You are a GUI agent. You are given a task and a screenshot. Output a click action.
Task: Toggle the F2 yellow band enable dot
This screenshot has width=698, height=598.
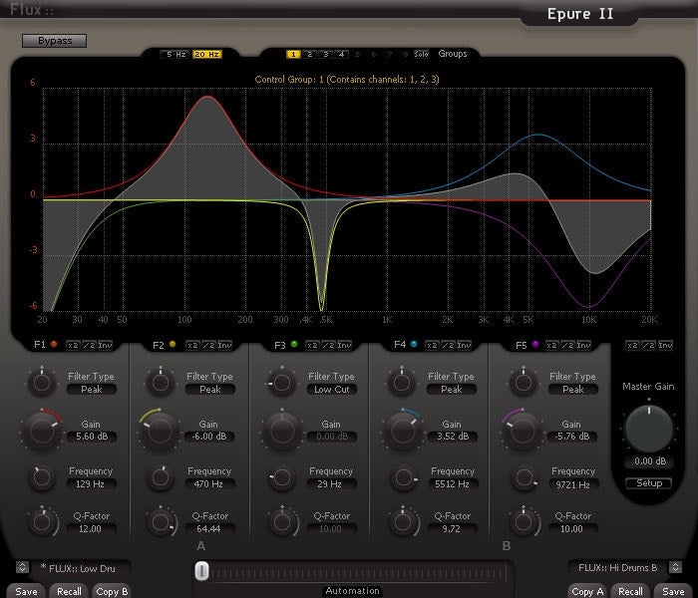[173, 344]
